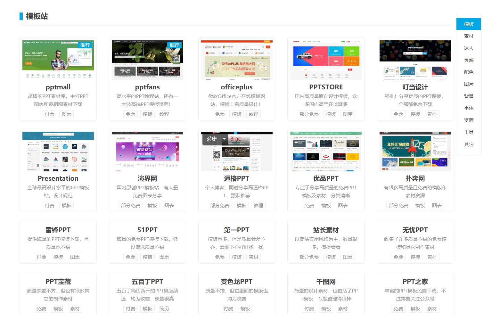Viewport: 500px width, 320px height.
Task: Open the pptmall title link
Action: pyautogui.click(x=58, y=87)
